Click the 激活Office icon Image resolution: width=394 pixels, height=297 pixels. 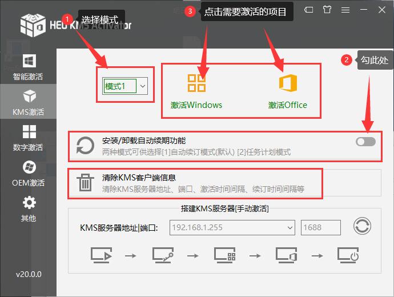pos(288,83)
